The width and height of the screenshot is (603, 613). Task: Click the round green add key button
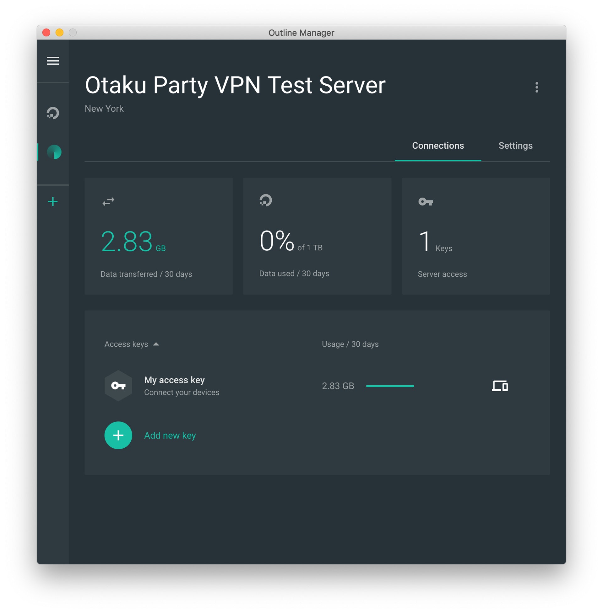[x=118, y=435]
